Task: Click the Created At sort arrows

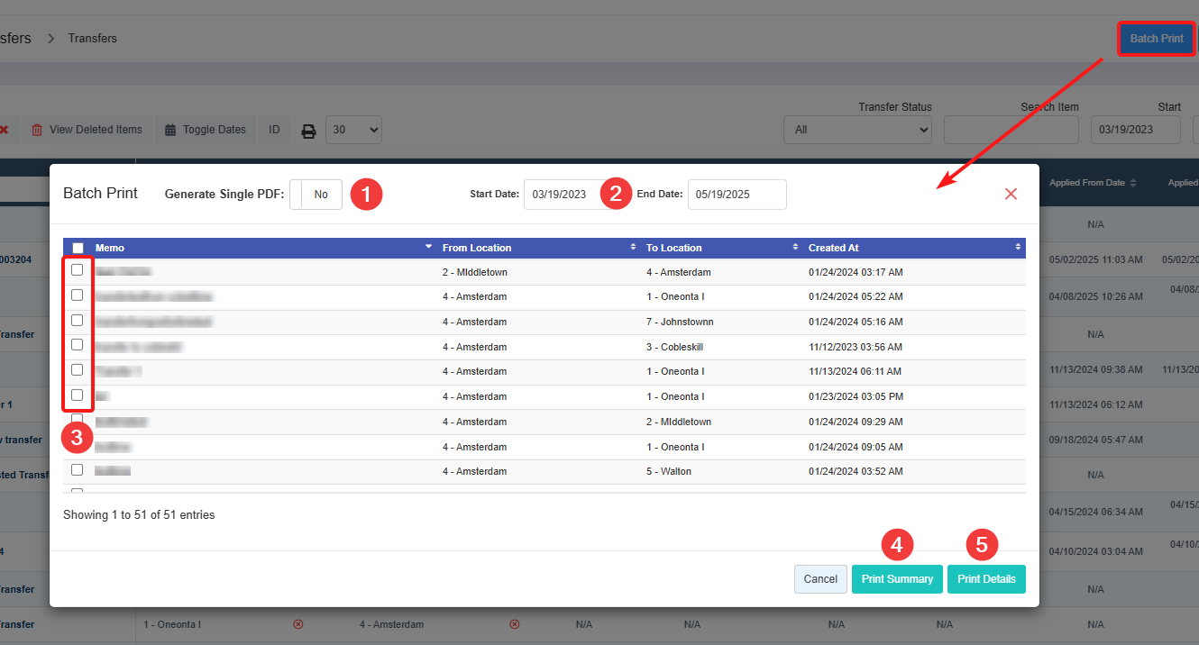Action: (1019, 248)
